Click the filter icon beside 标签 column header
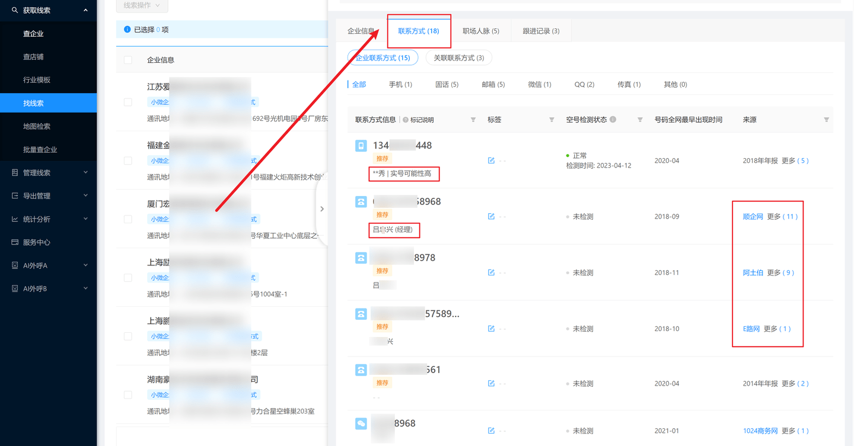This screenshot has width=854, height=446. (x=552, y=120)
